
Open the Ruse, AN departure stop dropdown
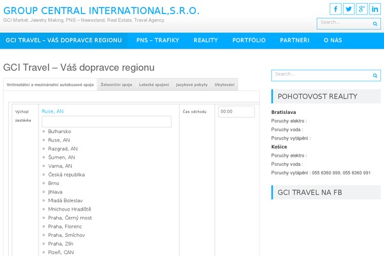(52, 111)
